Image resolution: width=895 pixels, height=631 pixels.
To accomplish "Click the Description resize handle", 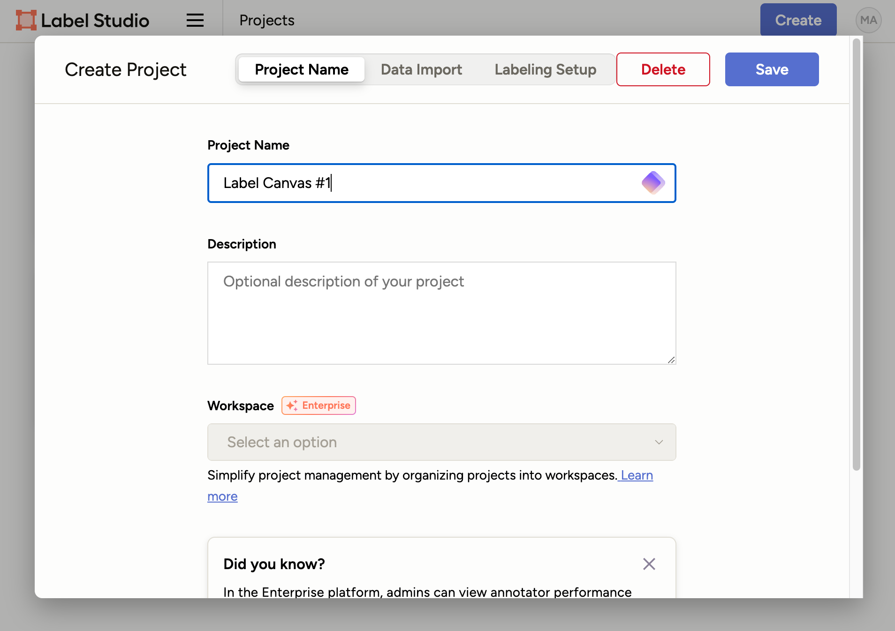I will coord(671,360).
